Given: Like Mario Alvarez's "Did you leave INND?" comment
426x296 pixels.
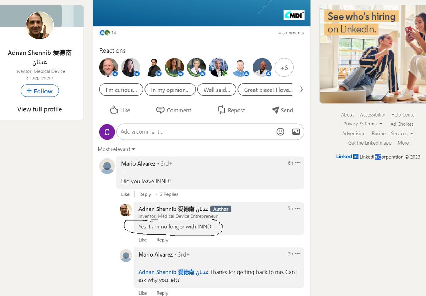Looking at the screenshot, I should [x=125, y=194].
